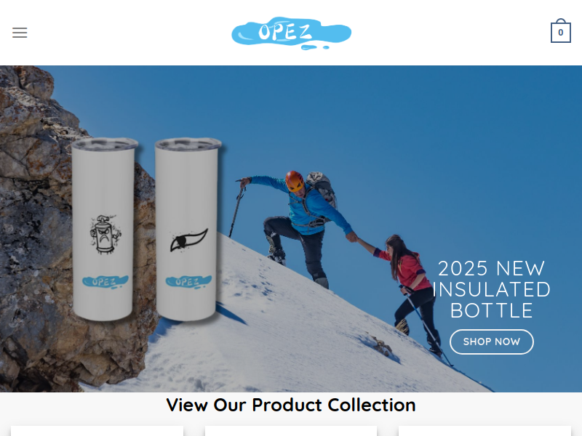
Task: Click the Shop Now button
Action: [492, 342]
